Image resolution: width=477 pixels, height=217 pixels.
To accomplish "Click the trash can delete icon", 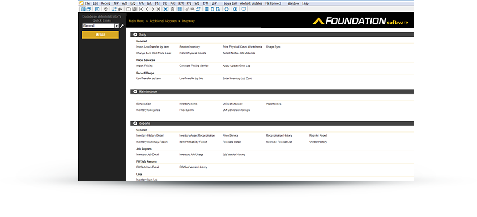I will coord(172,9).
